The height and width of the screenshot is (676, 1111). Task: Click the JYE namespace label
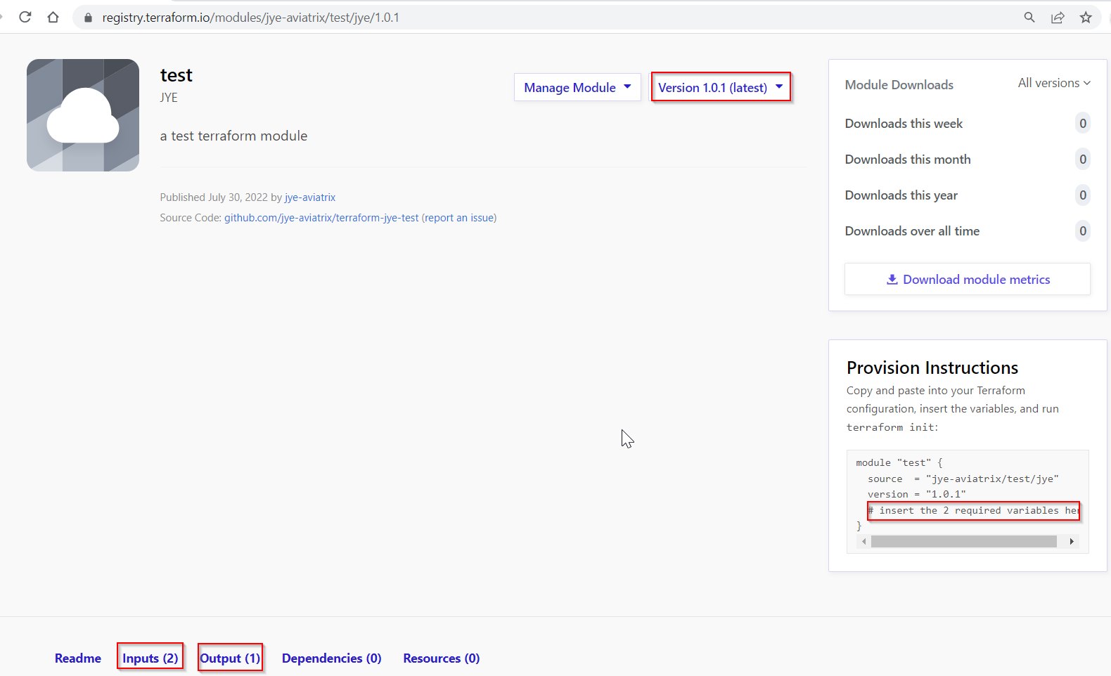pyautogui.click(x=169, y=98)
